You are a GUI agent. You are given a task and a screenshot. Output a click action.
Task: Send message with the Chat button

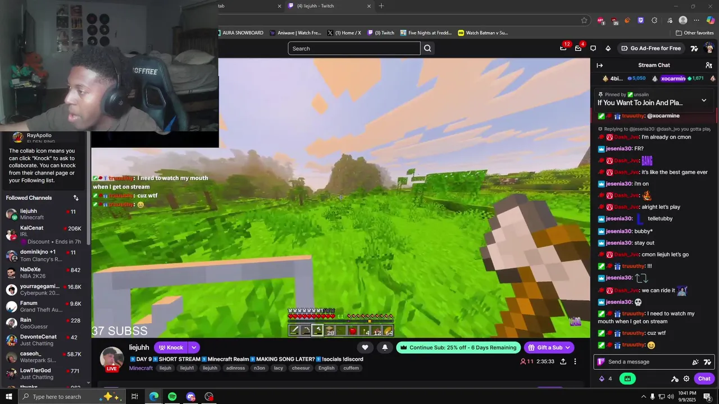pos(704,379)
